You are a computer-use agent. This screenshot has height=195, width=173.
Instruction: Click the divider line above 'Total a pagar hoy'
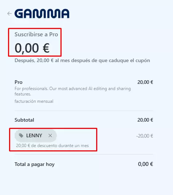(84, 154)
